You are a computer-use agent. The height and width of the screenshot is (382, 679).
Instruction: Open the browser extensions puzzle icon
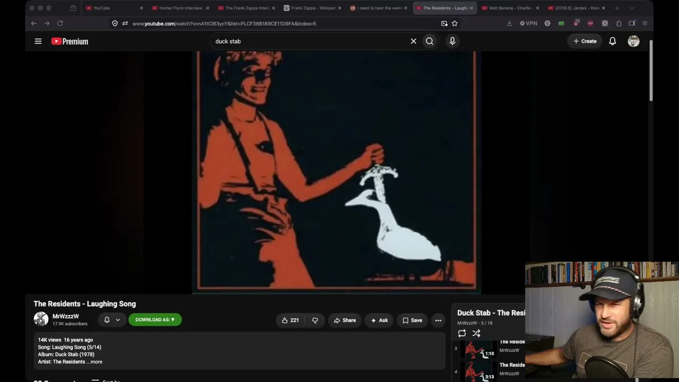point(619,23)
